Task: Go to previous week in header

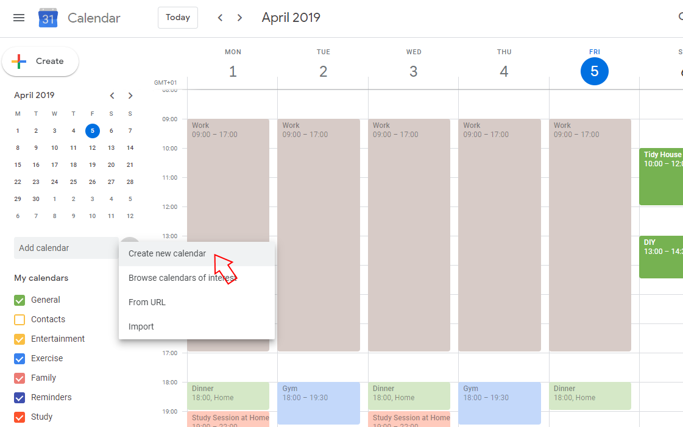Action: [x=220, y=18]
